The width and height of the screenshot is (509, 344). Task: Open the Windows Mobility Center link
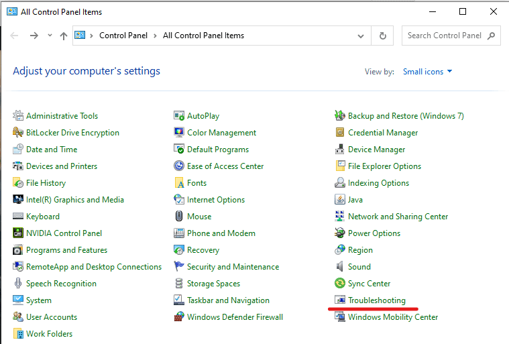(393, 317)
